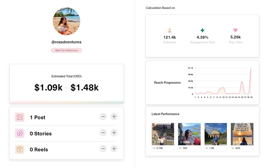The width and height of the screenshot is (267, 168).
Task: Click the Engagement Rate caption
Action: [202, 42]
